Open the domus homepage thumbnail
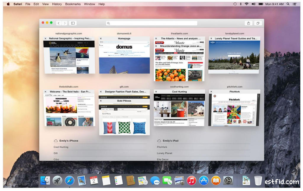 [124, 57]
